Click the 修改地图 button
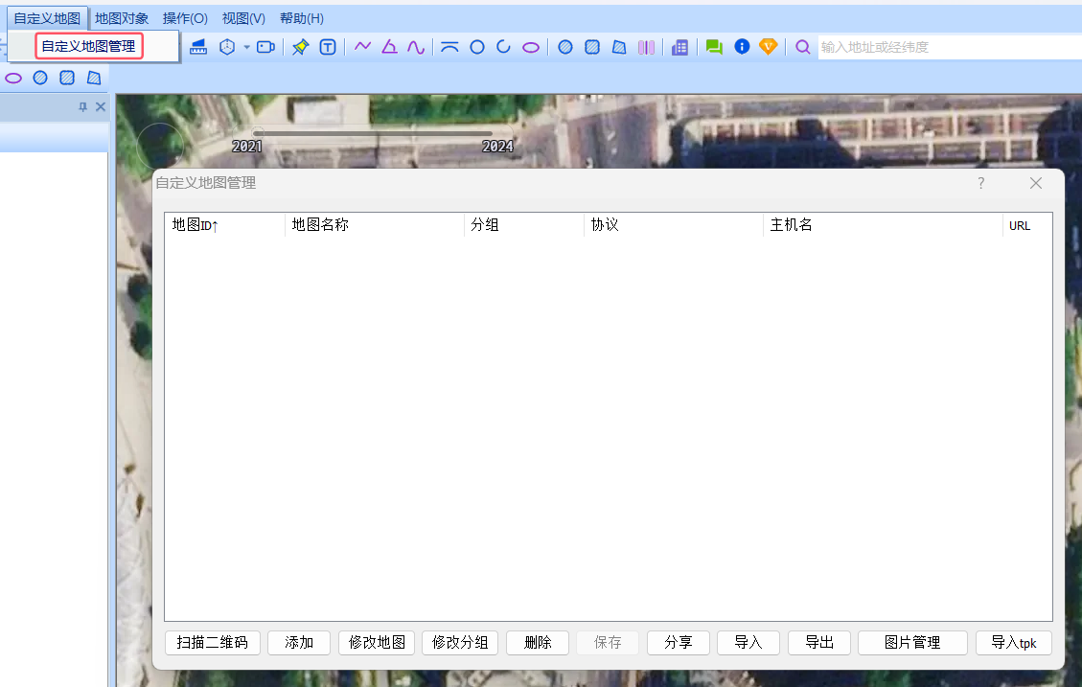Screen dimensions: 1082x687 [377, 643]
